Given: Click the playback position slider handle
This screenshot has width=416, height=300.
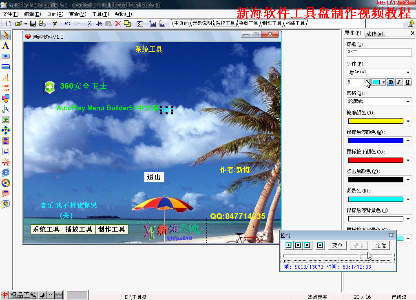Looking at the screenshot, I should (361, 256).
